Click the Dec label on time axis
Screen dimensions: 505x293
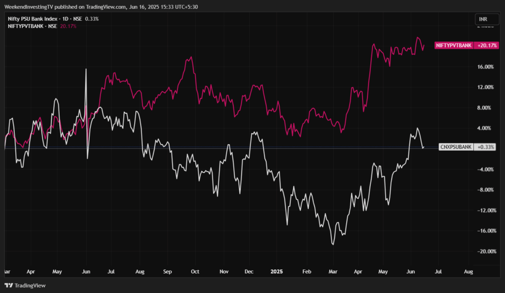(249, 272)
